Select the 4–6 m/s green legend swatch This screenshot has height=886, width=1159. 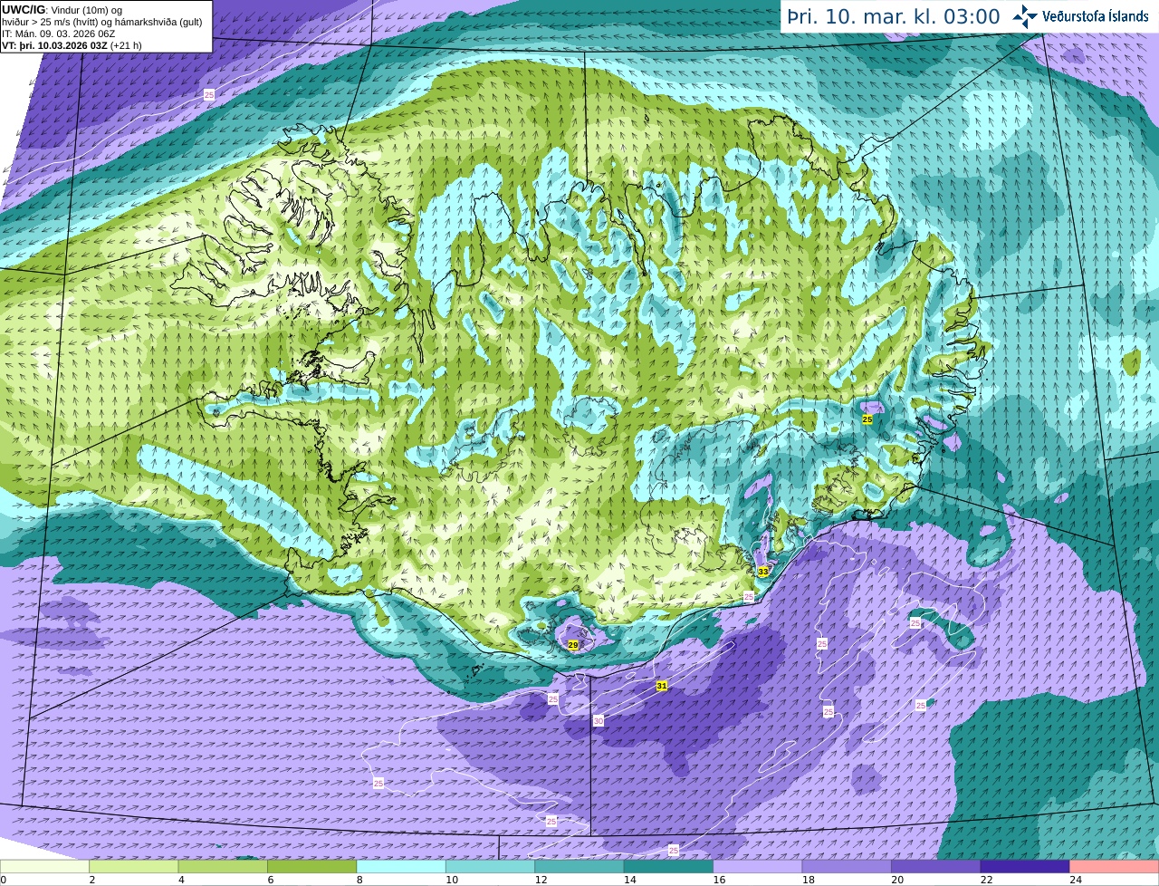coord(223,866)
